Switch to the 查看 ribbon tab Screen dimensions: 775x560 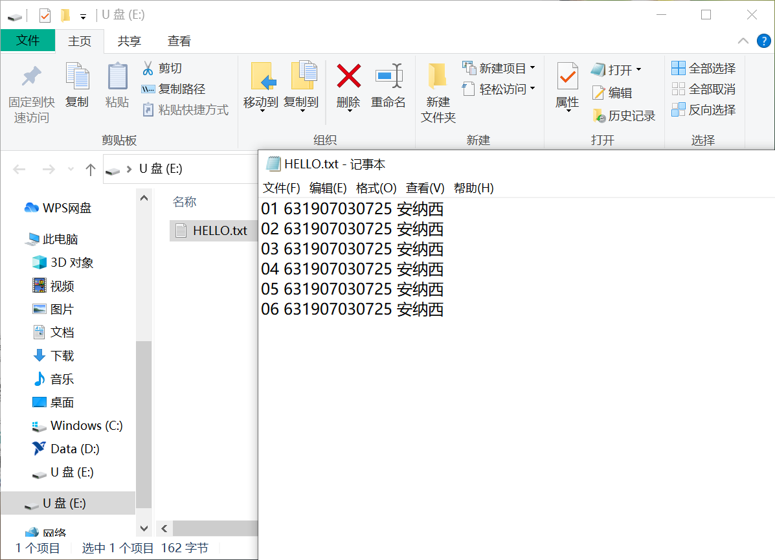click(x=179, y=41)
